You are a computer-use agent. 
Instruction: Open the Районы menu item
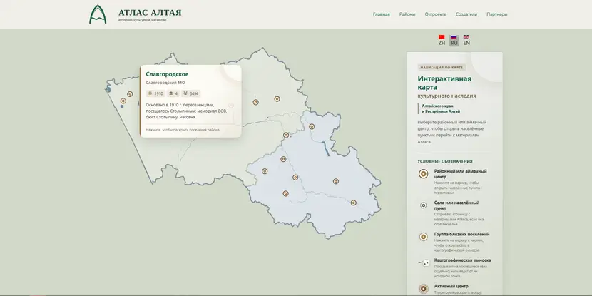(x=407, y=14)
